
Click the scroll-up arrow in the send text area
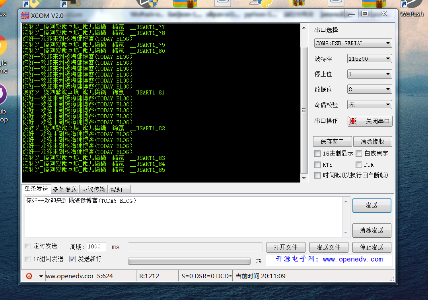pyautogui.click(x=345, y=200)
